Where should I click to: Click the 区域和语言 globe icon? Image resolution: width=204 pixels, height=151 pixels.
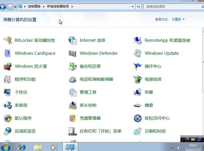8,131
